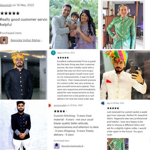The height and width of the screenshot is (150, 150).
Task: Click the star rating on Taras review
Action: 63,58
